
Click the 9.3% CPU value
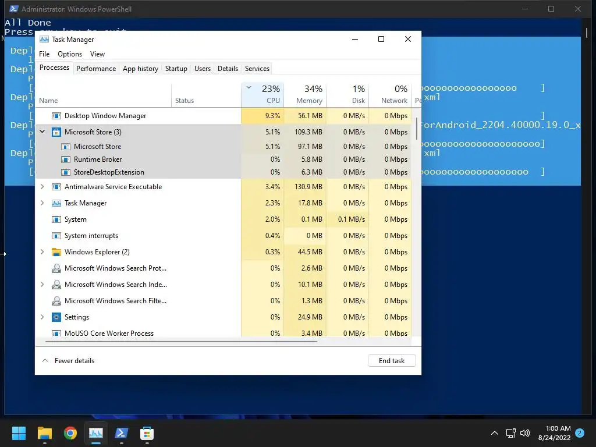(272, 116)
